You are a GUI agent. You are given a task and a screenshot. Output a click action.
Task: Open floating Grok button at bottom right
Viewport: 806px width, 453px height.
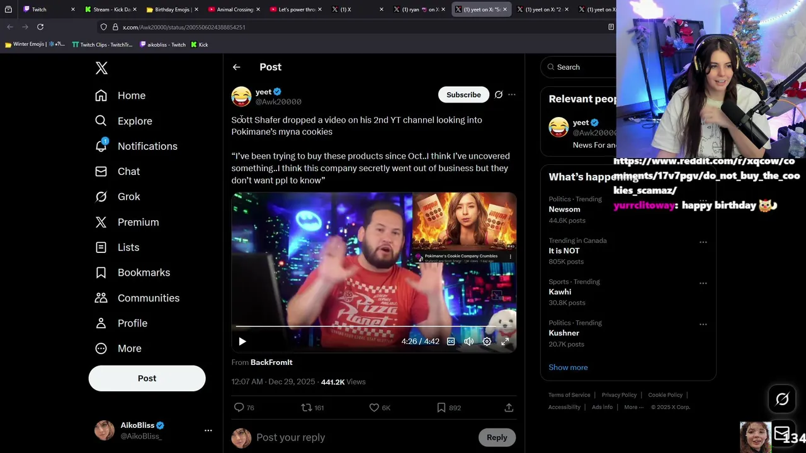pos(782,399)
